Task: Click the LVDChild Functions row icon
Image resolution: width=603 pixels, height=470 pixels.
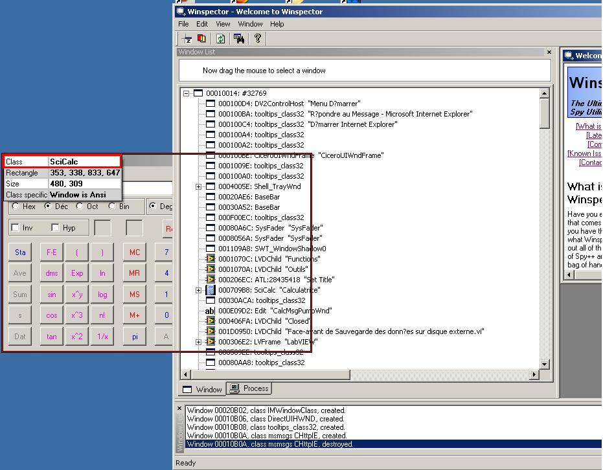Action: click(x=210, y=259)
